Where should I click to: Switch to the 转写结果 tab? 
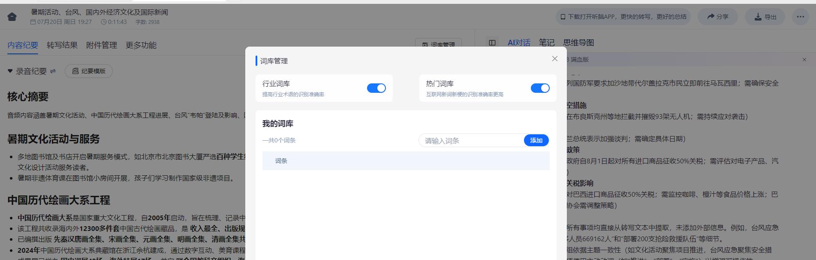click(62, 45)
